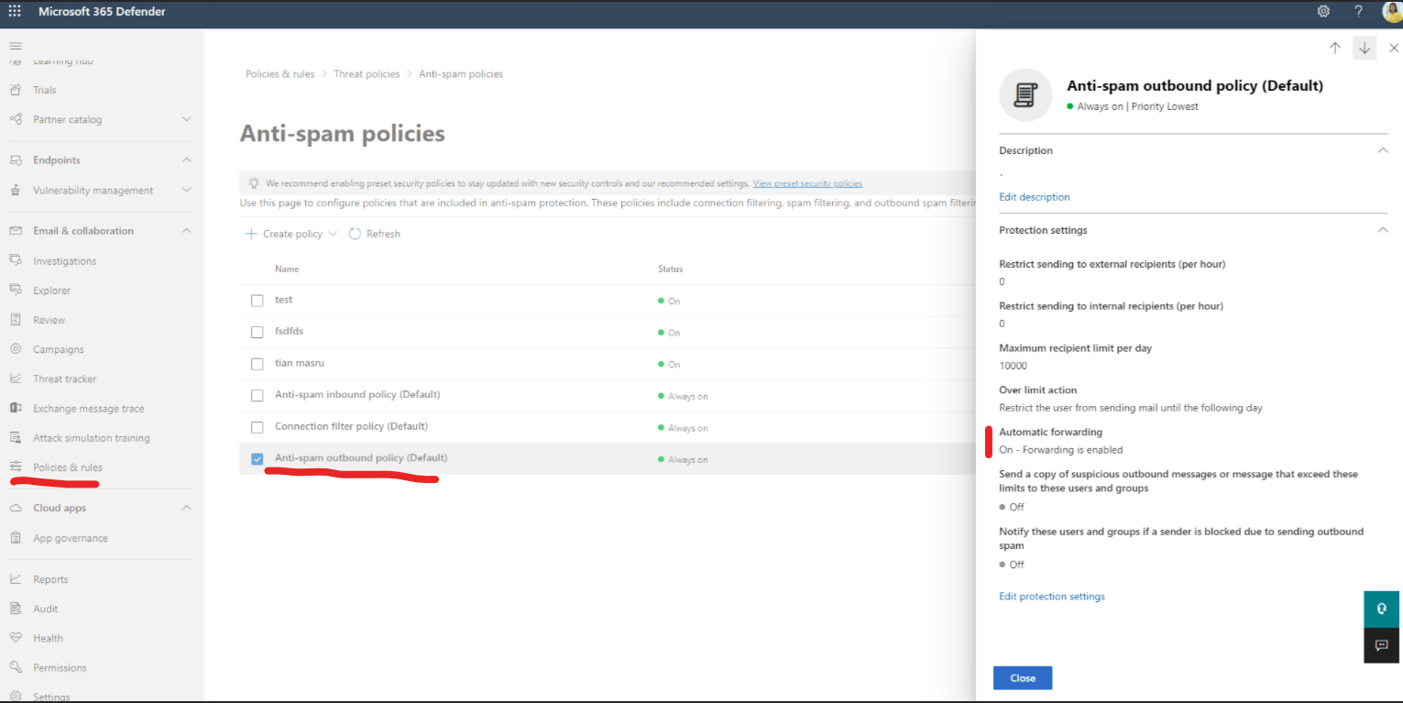Open the app launcher waffle icon
Image resolution: width=1403 pixels, height=703 pixels.
[15, 12]
